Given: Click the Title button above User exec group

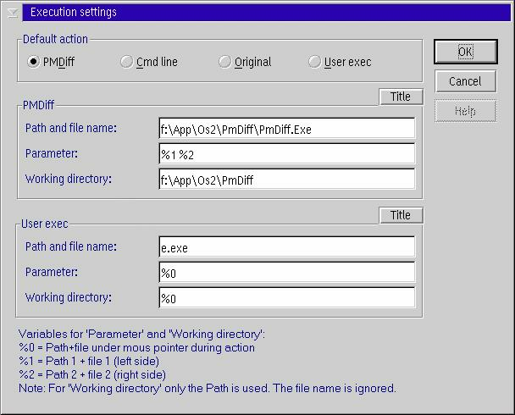Looking at the screenshot, I should coord(401,215).
